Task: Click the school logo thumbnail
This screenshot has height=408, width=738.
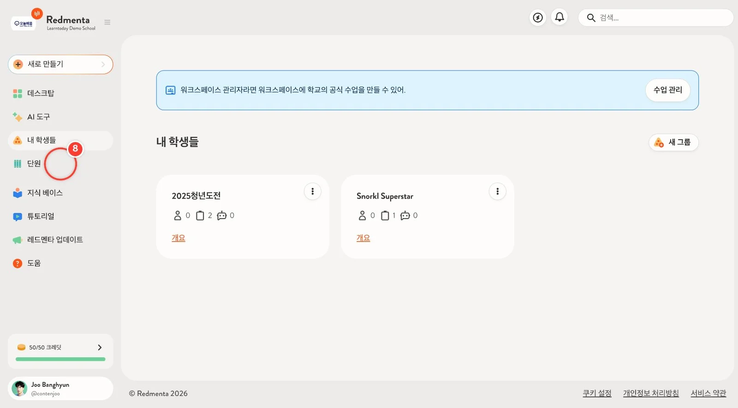Action: [x=23, y=23]
